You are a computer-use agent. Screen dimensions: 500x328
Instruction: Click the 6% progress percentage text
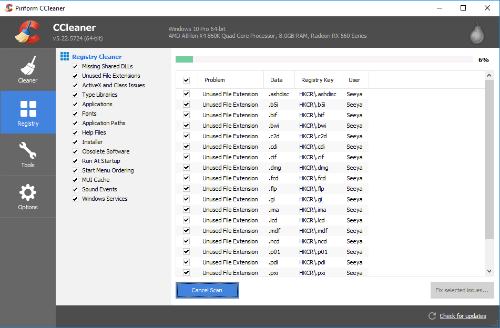[x=483, y=60]
